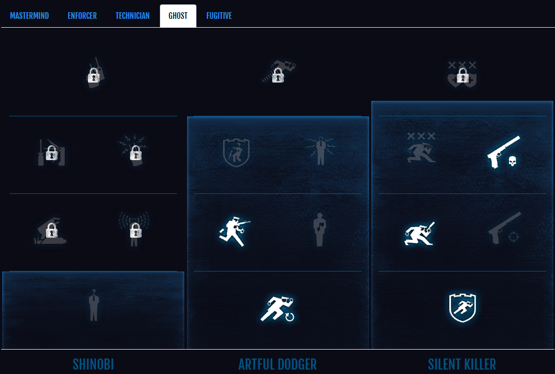This screenshot has width=555, height=374.
Task: Switch to the Technician tab
Action: pos(132,16)
